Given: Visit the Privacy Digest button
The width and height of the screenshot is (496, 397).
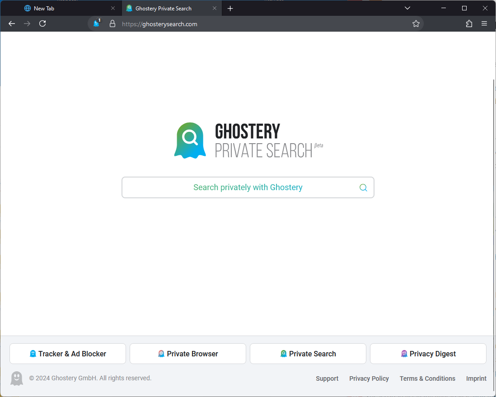Looking at the screenshot, I should [x=428, y=354].
